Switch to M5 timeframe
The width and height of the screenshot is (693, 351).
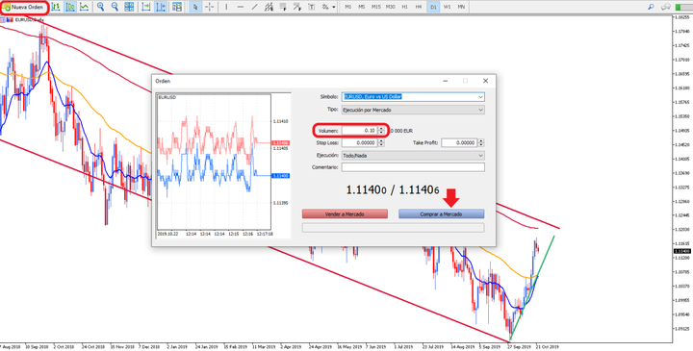pyautogui.click(x=362, y=7)
